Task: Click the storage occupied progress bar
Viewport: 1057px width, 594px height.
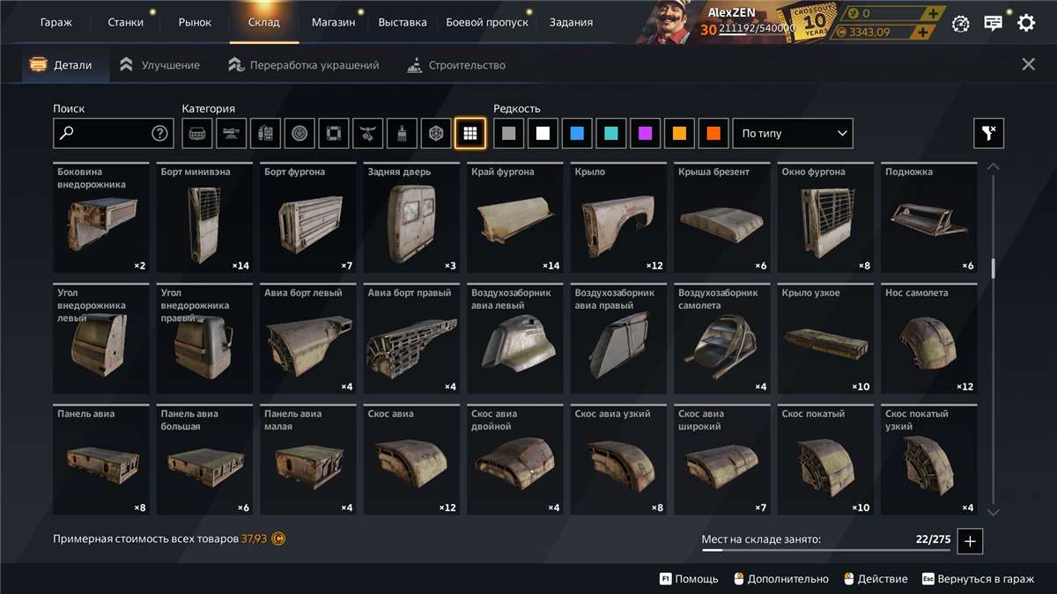Action: 826,551
